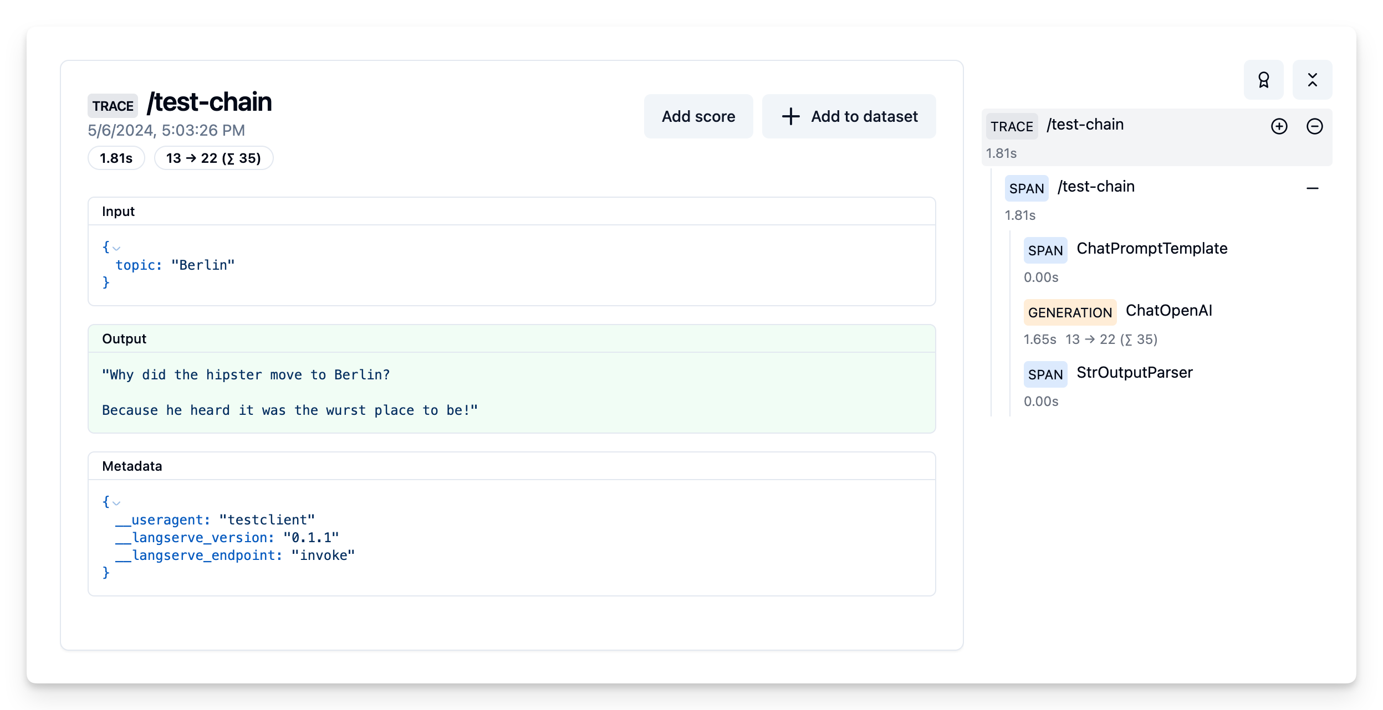Image resolution: width=1383 pixels, height=710 pixels.
Task: Collapse the Metadata JSON object chevron
Action: pyautogui.click(x=116, y=503)
